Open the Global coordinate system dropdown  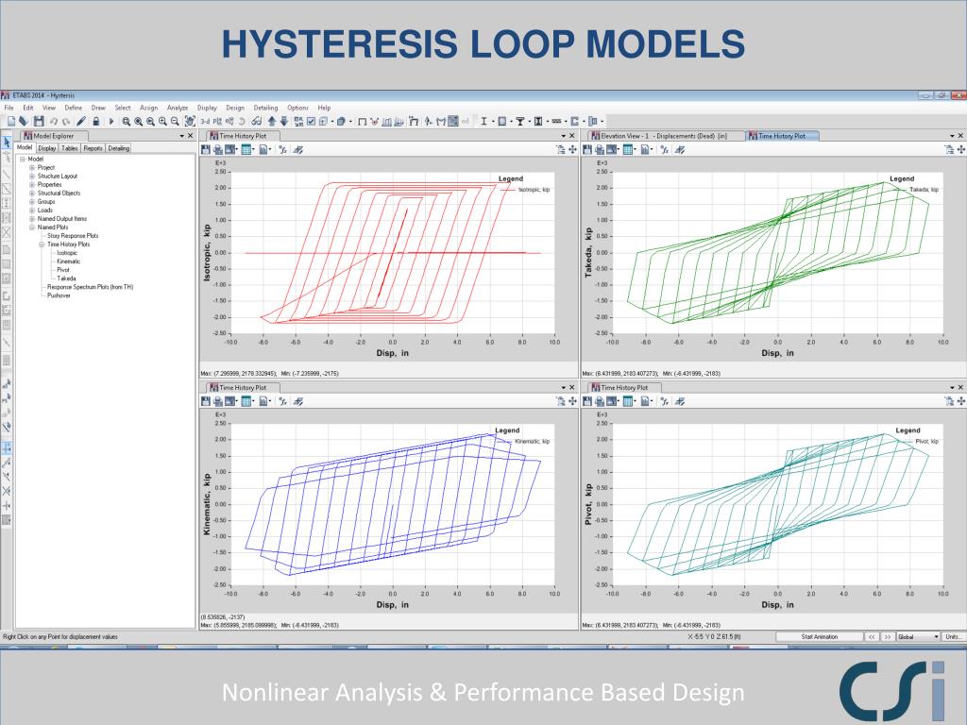(x=918, y=637)
